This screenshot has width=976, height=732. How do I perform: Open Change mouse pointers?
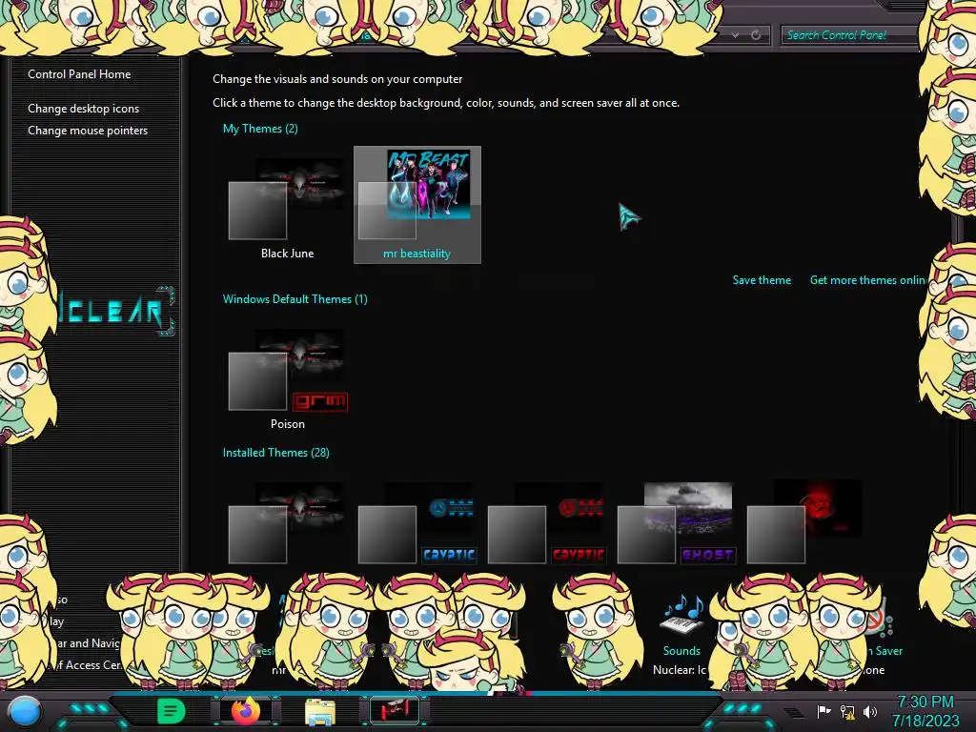pyautogui.click(x=88, y=130)
